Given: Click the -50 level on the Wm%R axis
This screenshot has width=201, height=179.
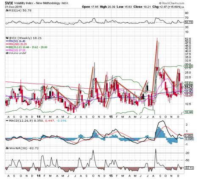Looking at the screenshot, I should pyautogui.click(x=187, y=160).
